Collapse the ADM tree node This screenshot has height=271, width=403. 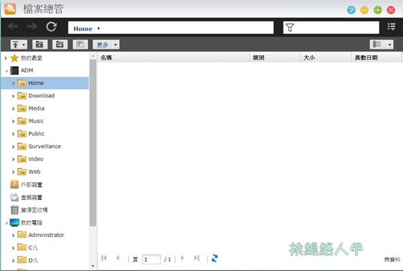click(6, 70)
